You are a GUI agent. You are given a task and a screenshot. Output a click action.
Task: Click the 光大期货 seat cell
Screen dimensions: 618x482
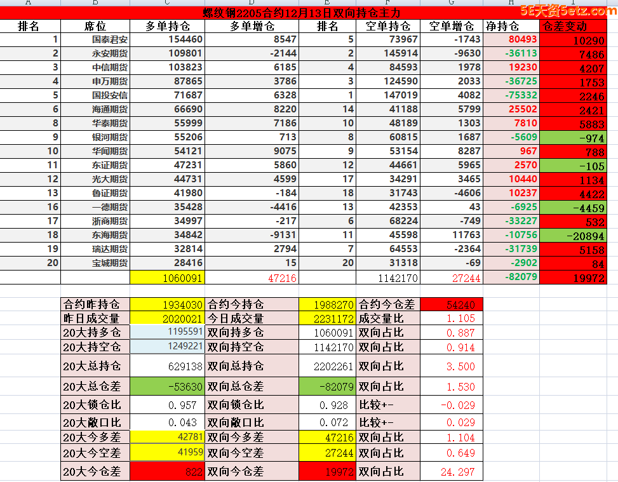95,179
